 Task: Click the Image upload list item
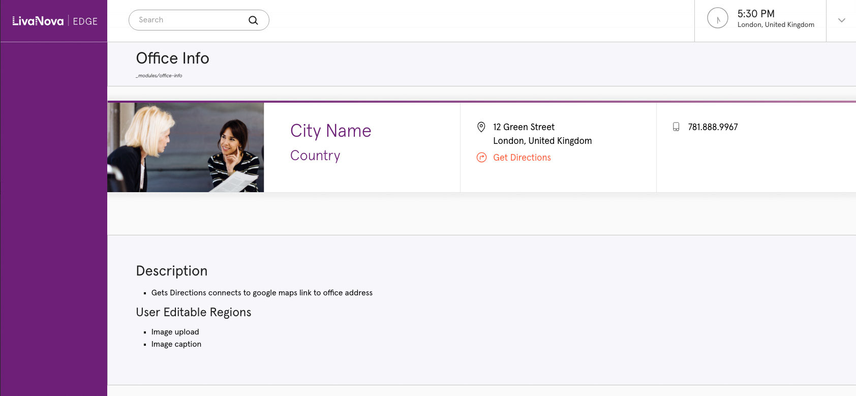pos(175,332)
